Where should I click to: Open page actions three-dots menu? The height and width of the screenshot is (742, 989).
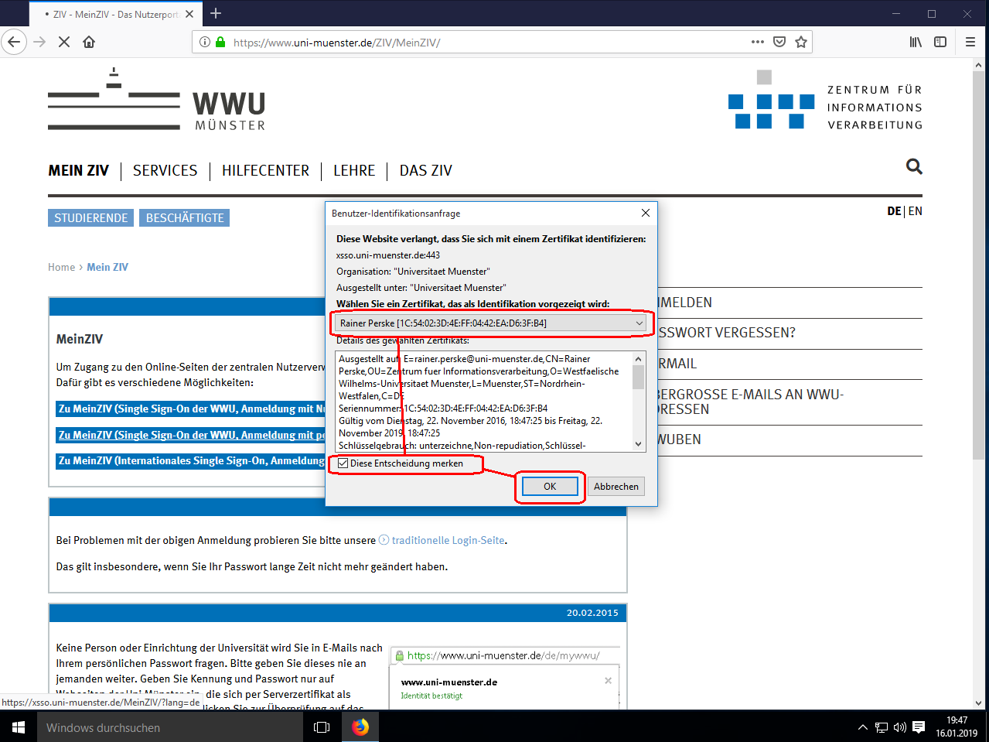(758, 42)
